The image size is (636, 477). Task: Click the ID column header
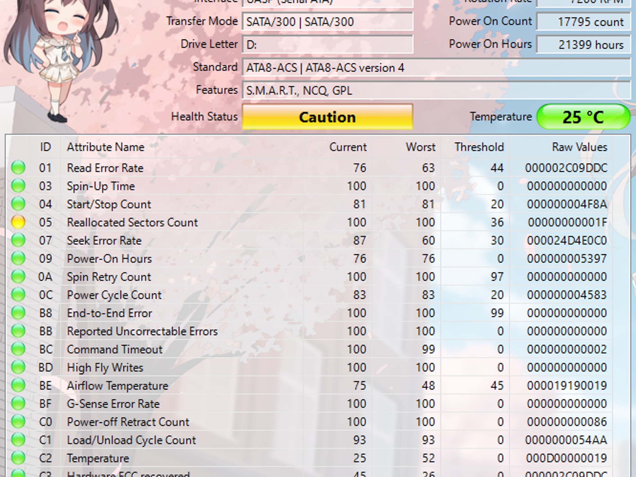tap(45, 147)
